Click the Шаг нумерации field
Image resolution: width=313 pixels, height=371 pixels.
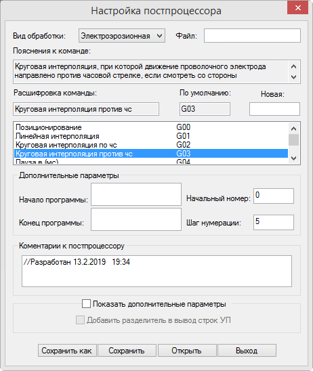pyautogui.click(x=274, y=222)
